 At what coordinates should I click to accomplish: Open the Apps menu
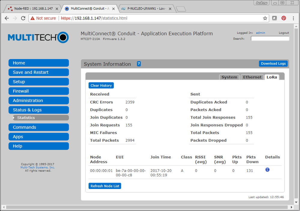(x=39, y=137)
